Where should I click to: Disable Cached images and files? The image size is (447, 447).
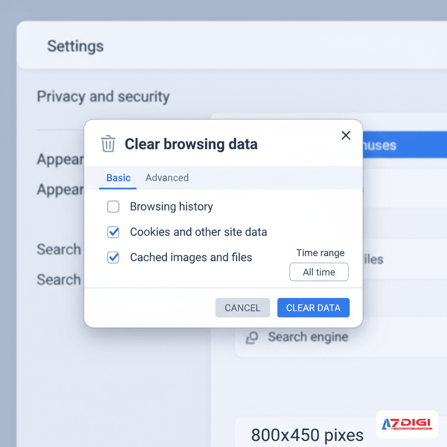point(113,258)
